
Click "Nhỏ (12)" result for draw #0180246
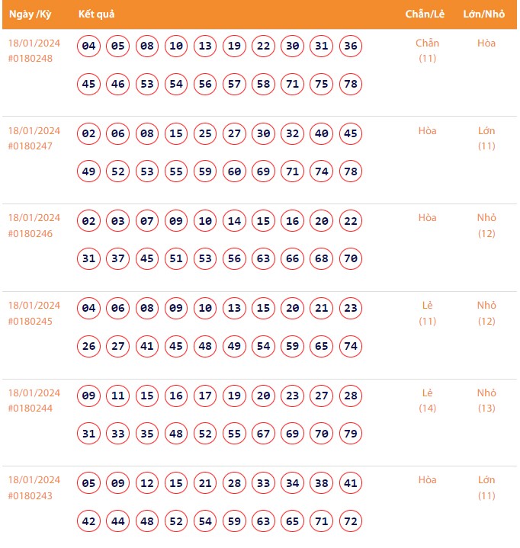[486, 226]
